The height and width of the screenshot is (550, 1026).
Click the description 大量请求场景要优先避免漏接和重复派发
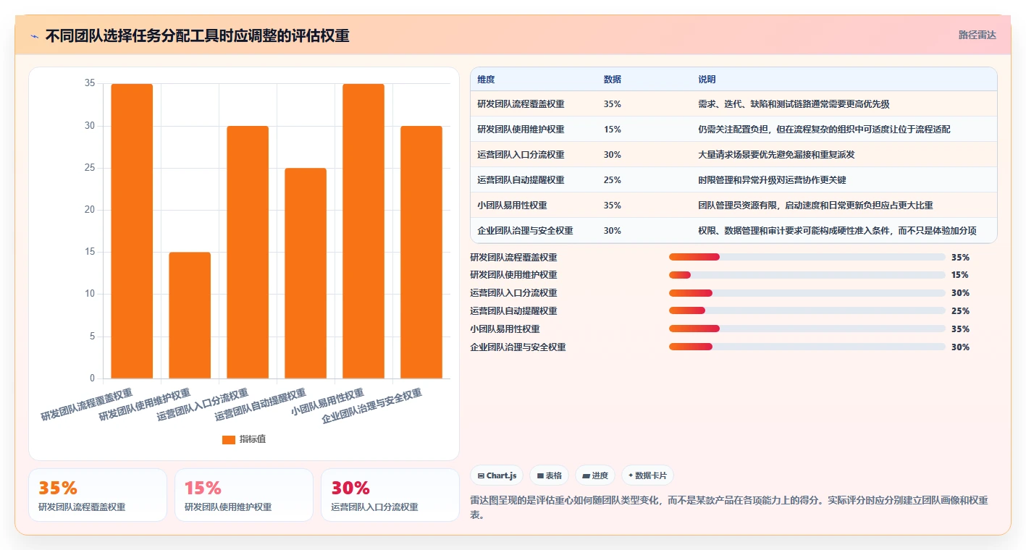click(777, 155)
